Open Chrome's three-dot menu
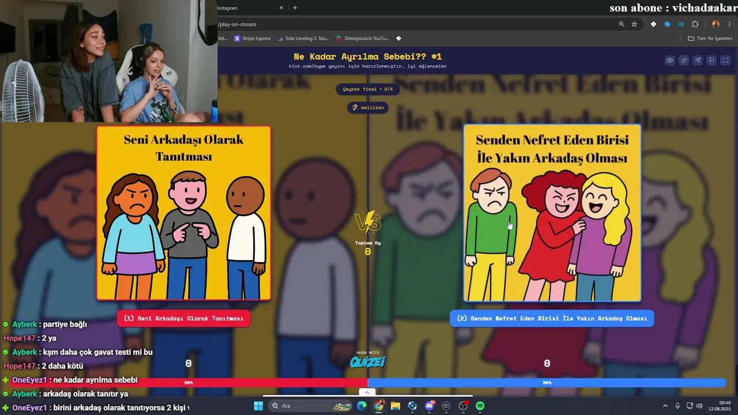The width and height of the screenshot is (738, 415). point(729,24)
